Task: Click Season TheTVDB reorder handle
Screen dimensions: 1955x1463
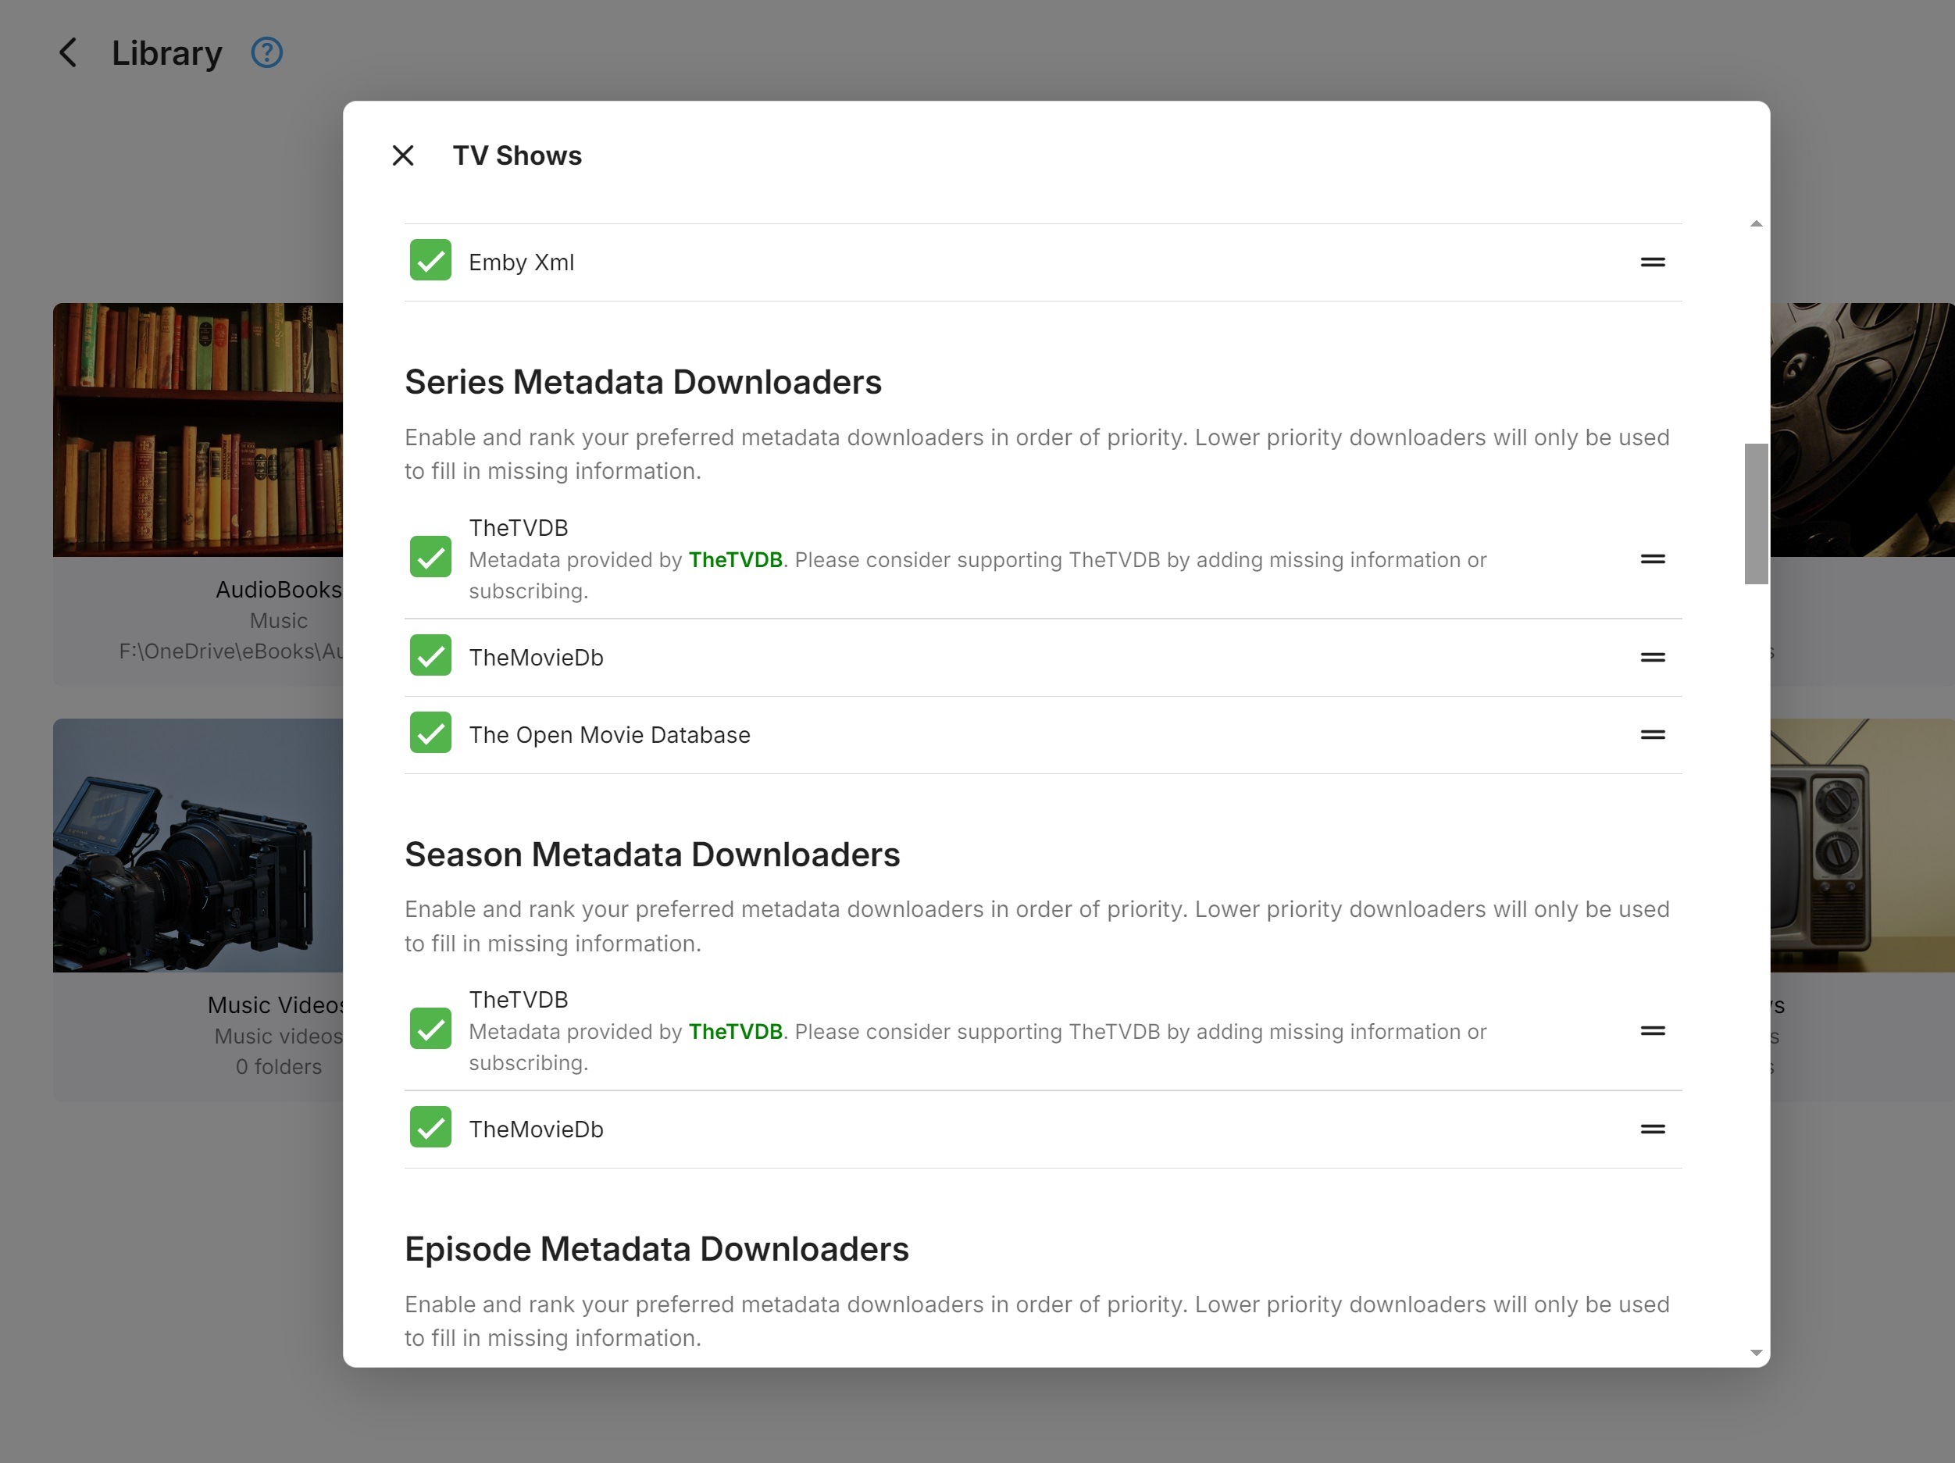Action: (x=1652, y=1031)
